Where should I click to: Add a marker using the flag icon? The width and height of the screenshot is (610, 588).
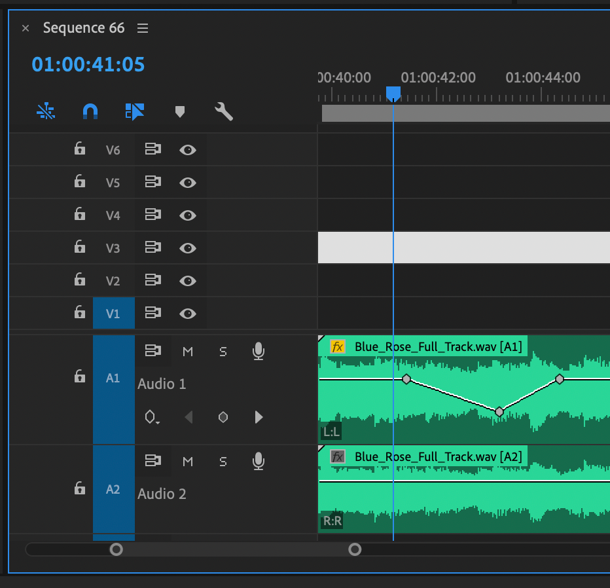(180, 111)
